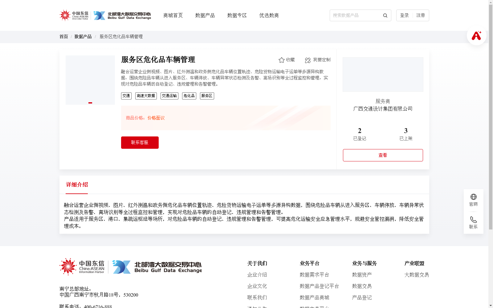Select the 详细介绍 tab
The height and width of the screenshot is (308, 493).
click(x=77, y=185)
